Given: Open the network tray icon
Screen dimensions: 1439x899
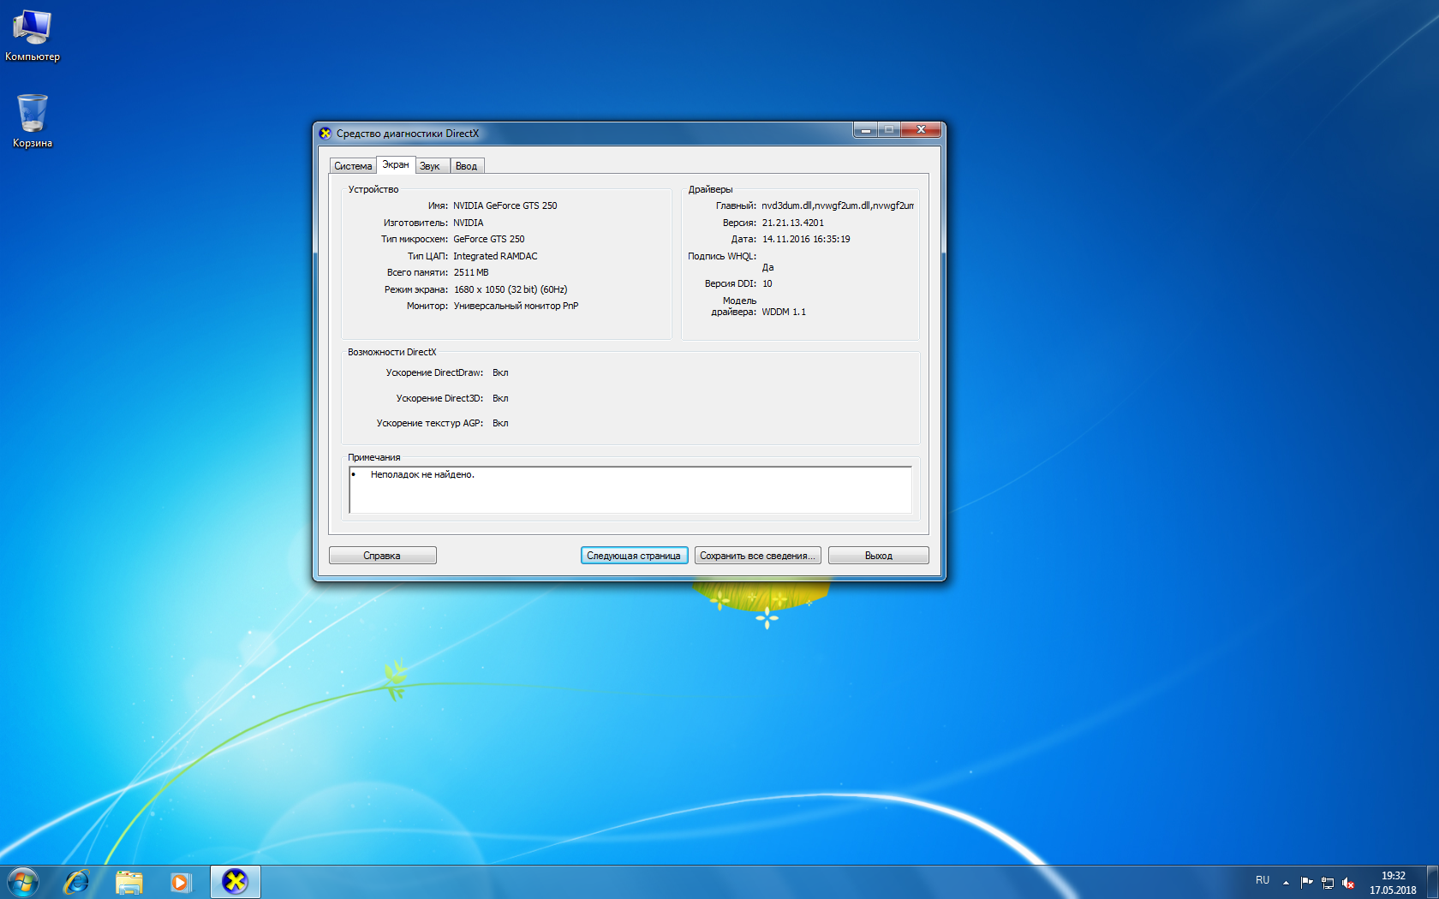Looking at the screenshot, I should [x=1328, y=883].
